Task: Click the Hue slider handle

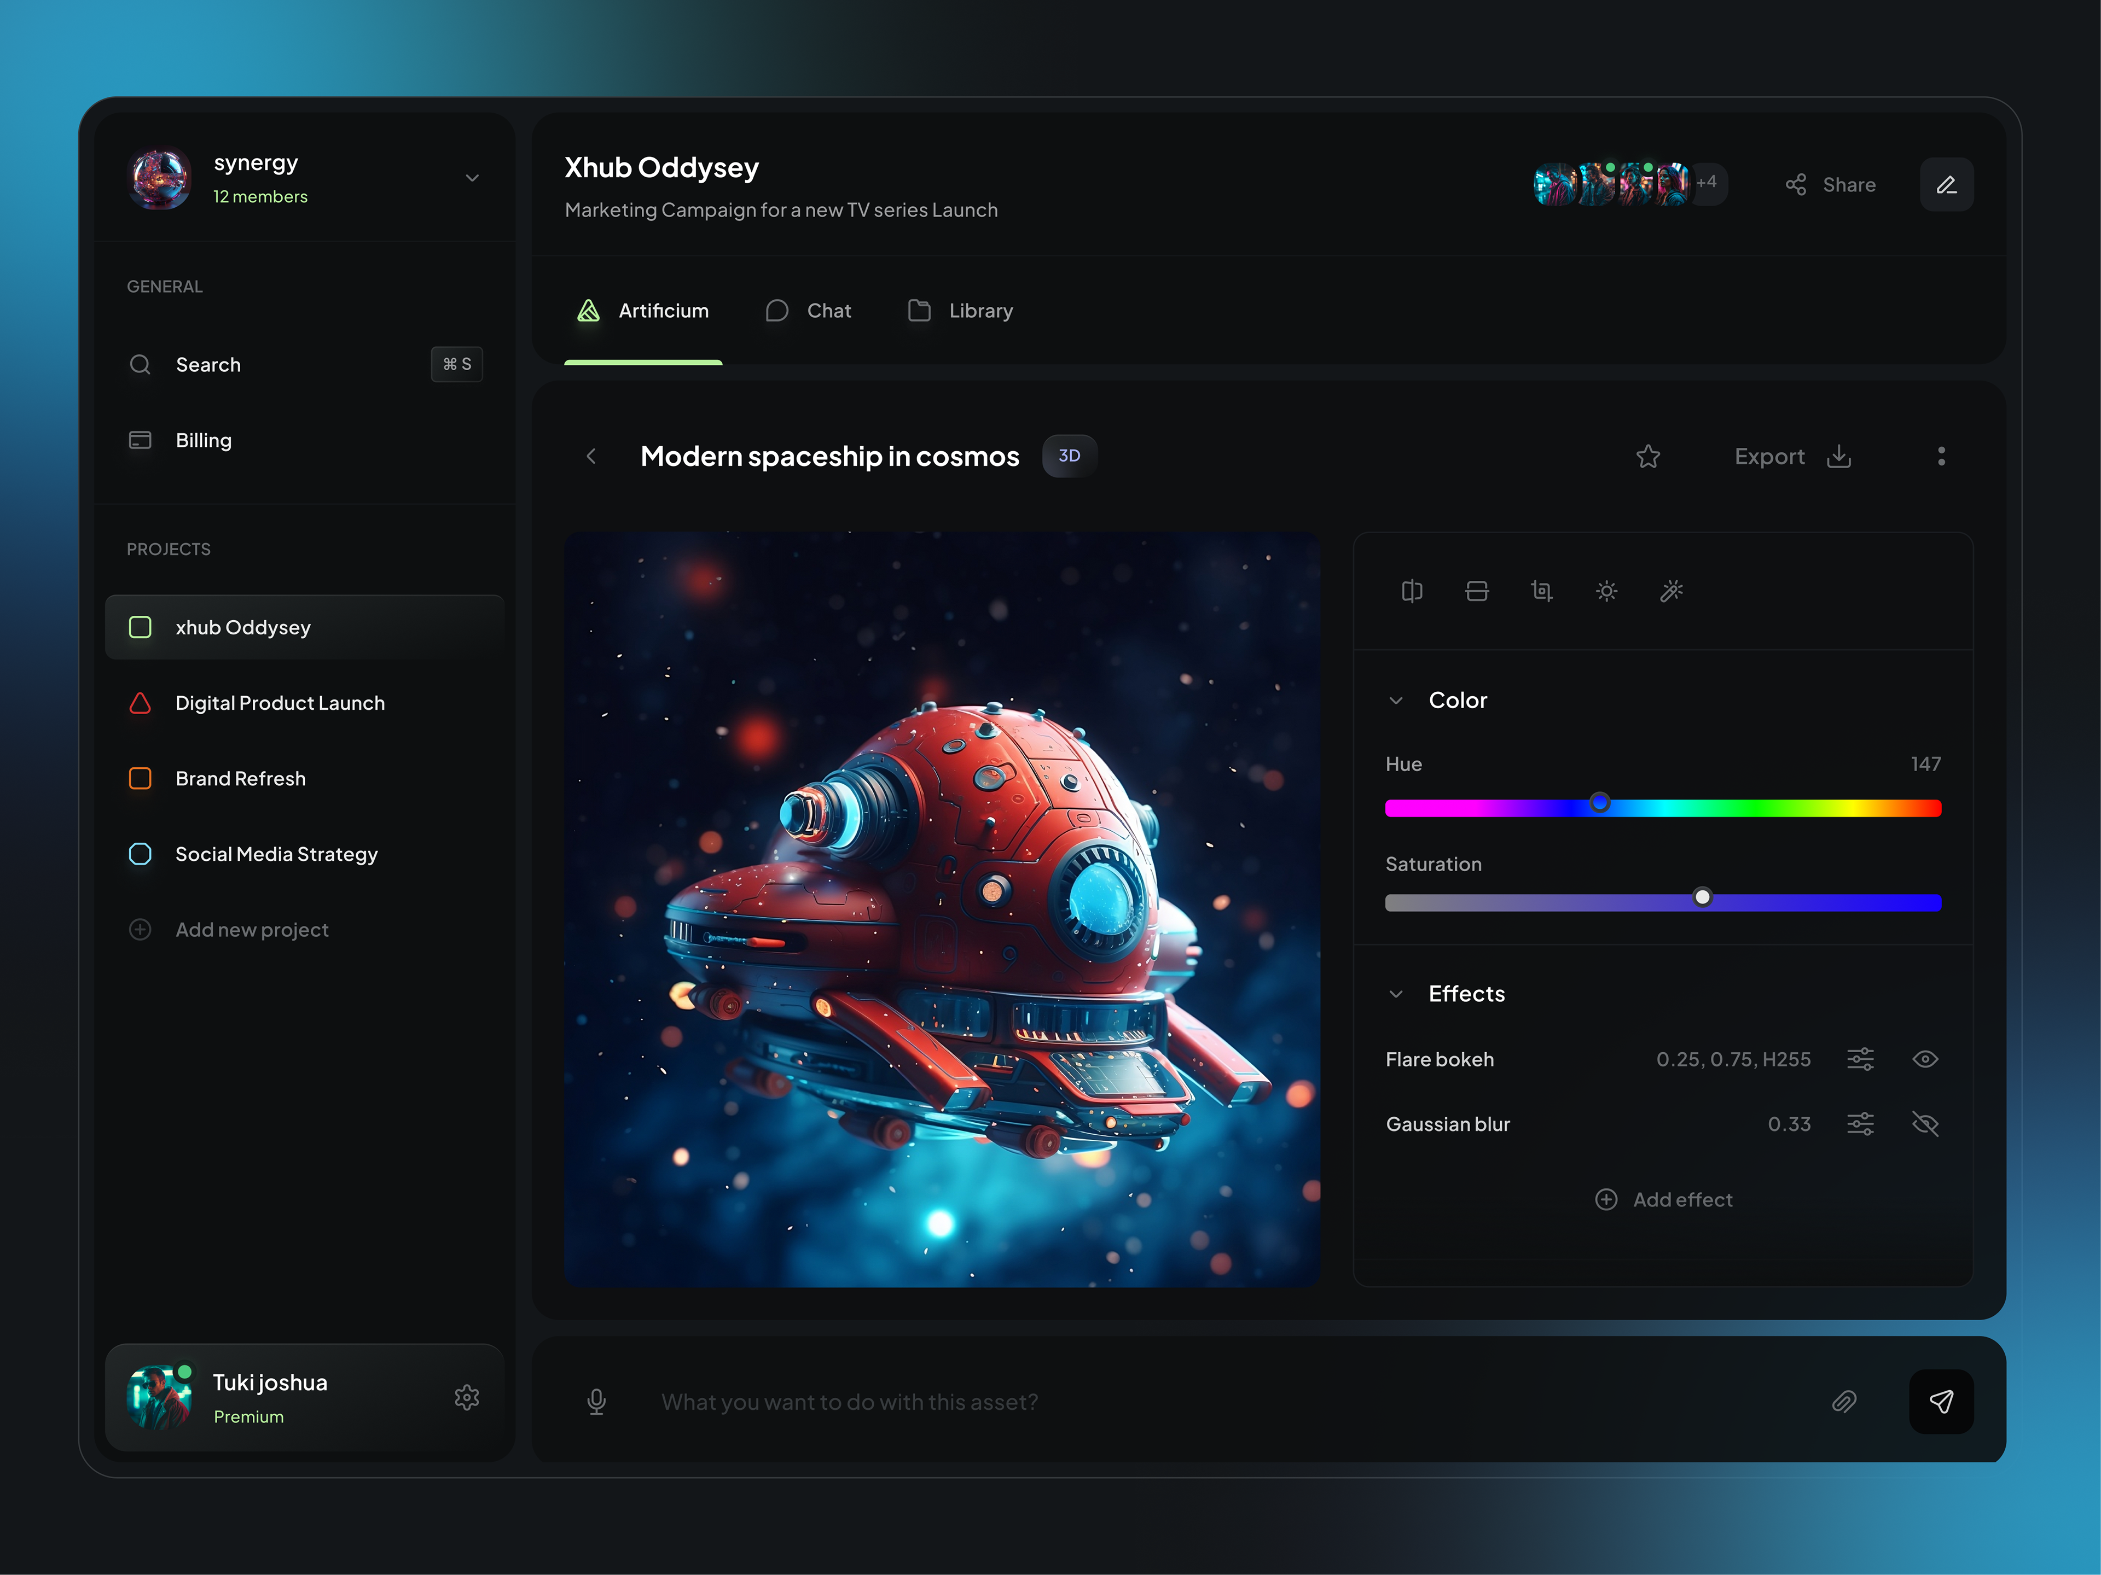Action: click(x=1599, y=803)
